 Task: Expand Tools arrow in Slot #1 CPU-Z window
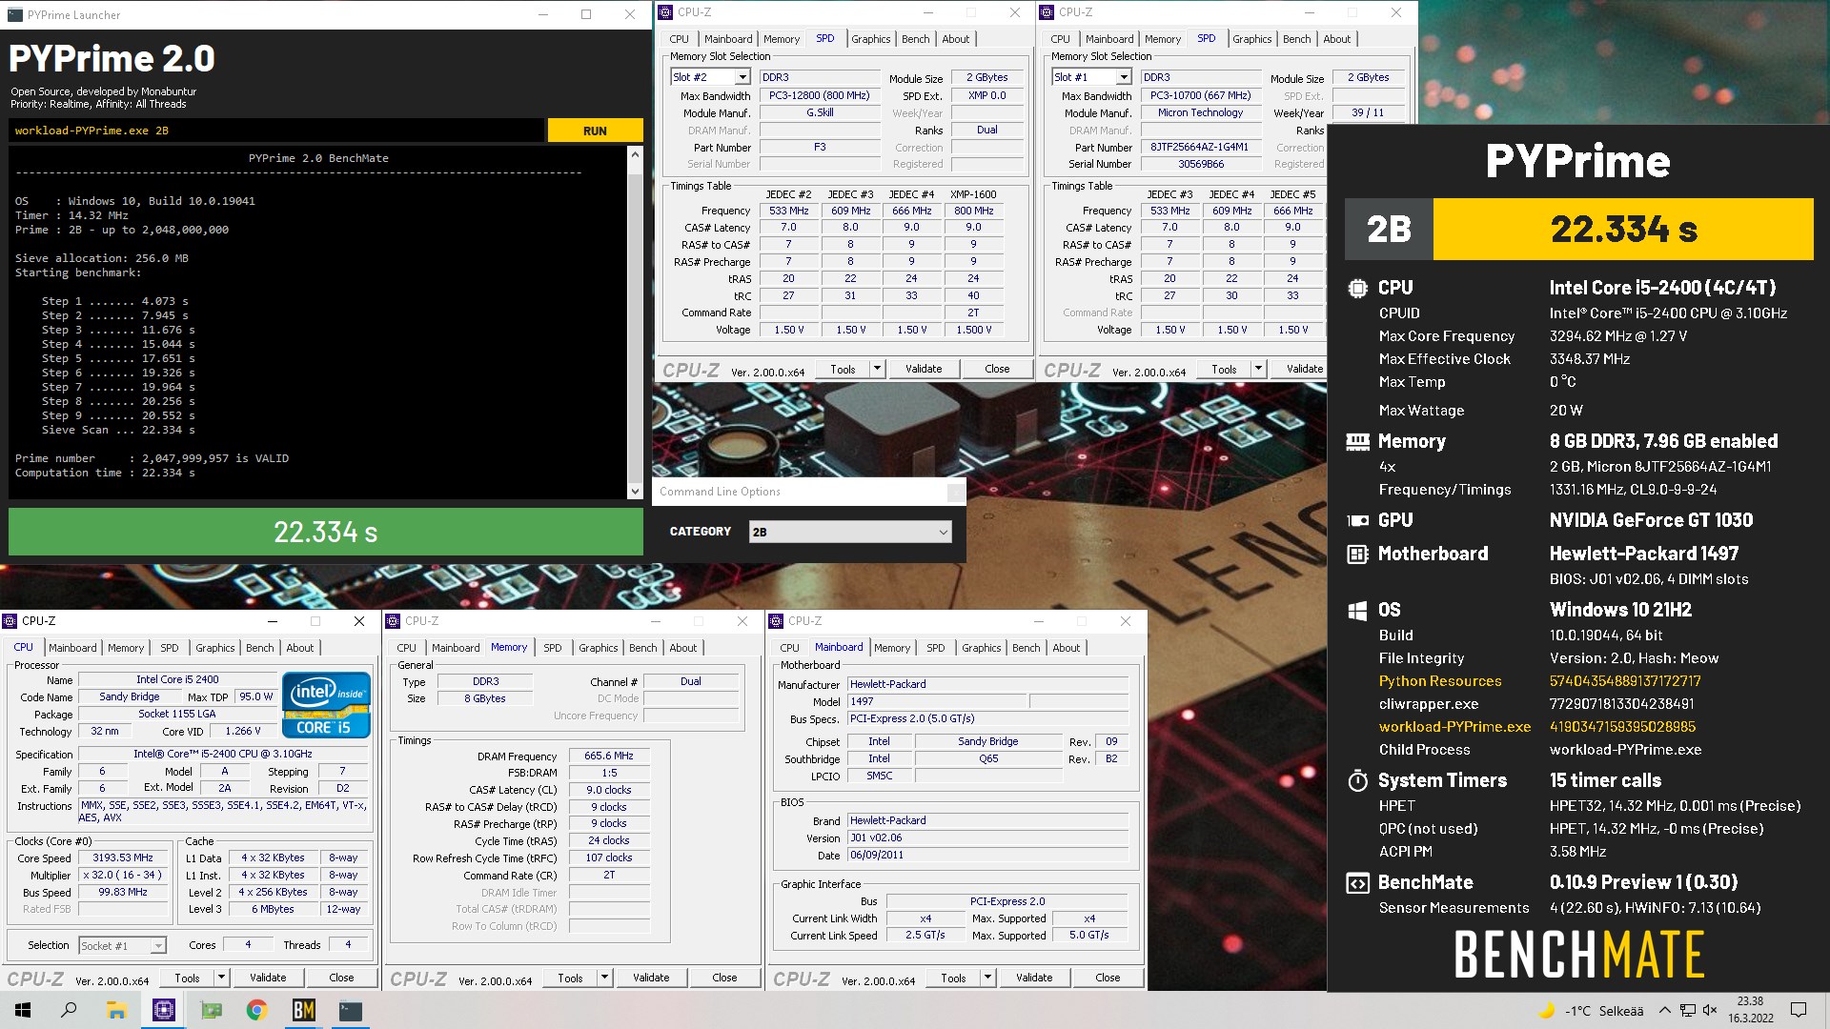pyautogui.click(x=1258, y=369)
